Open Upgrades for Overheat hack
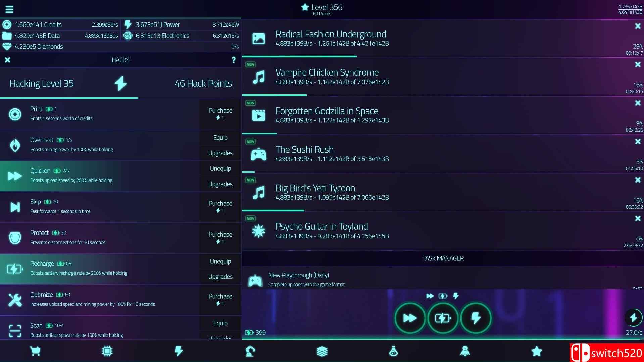Viewport: 644px width, 362px height. click(x=220, y=153)
